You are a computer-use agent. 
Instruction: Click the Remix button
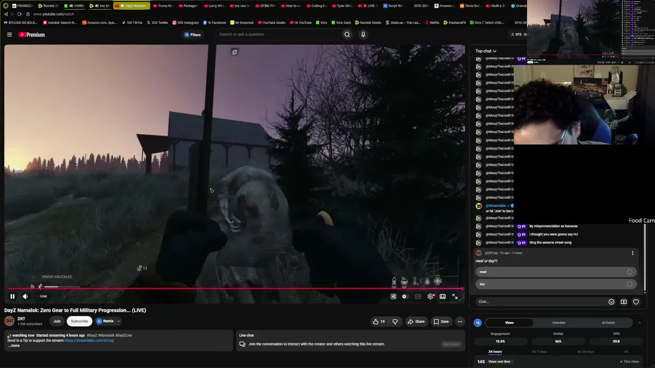pyautogui.click(x=105, y=321)
